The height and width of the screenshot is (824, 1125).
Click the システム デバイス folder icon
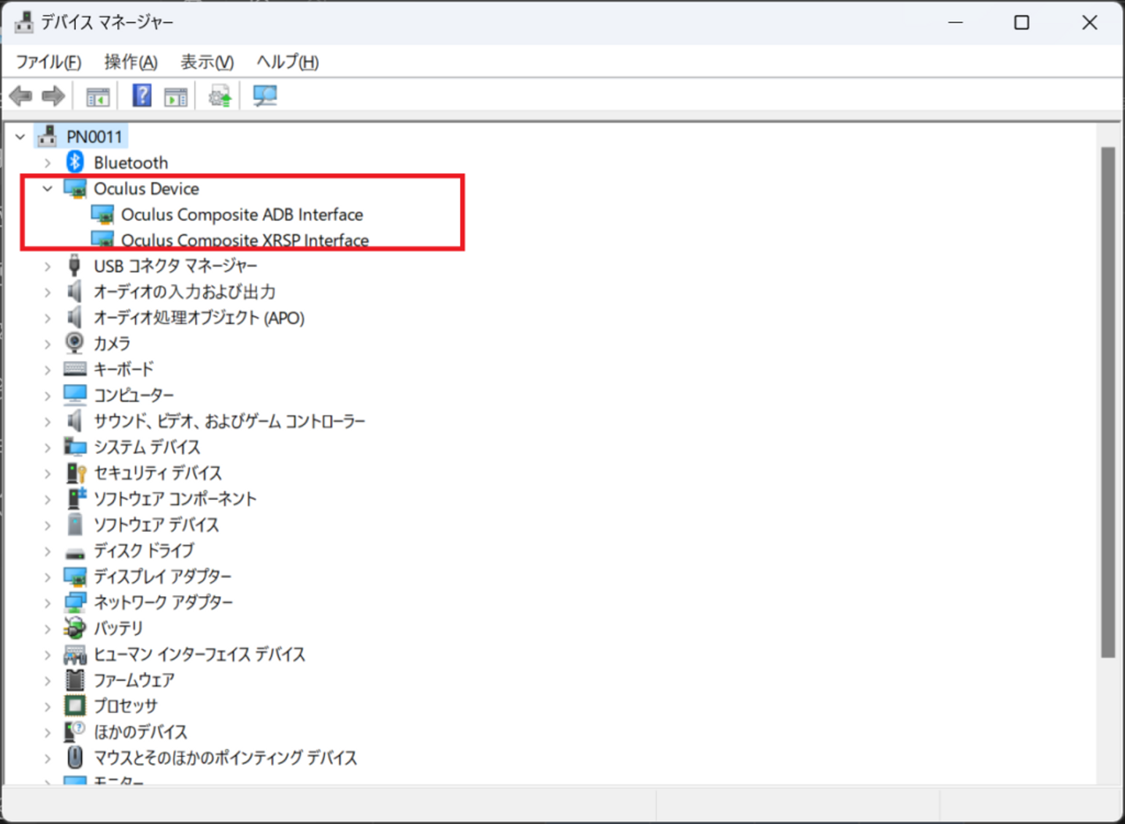point(75,447)
